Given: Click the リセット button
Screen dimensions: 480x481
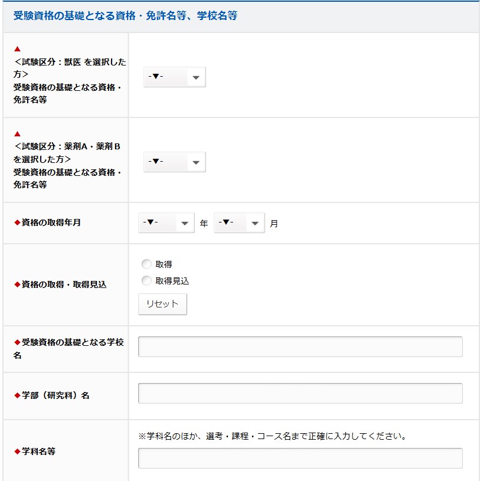Looking at the screenshot, I should [x=162, y=305].
